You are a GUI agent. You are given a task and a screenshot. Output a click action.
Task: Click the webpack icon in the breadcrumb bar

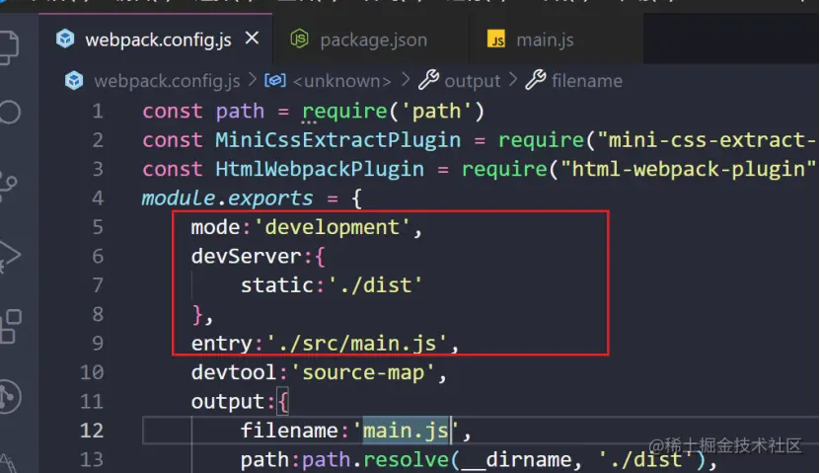click(74, 81)
